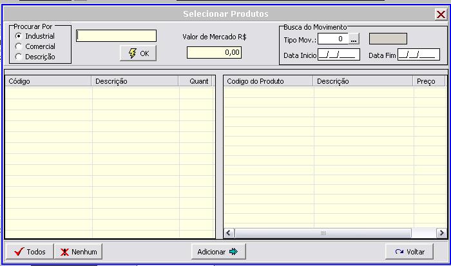Click the Valor de Mercado value field

click(214, 53)
